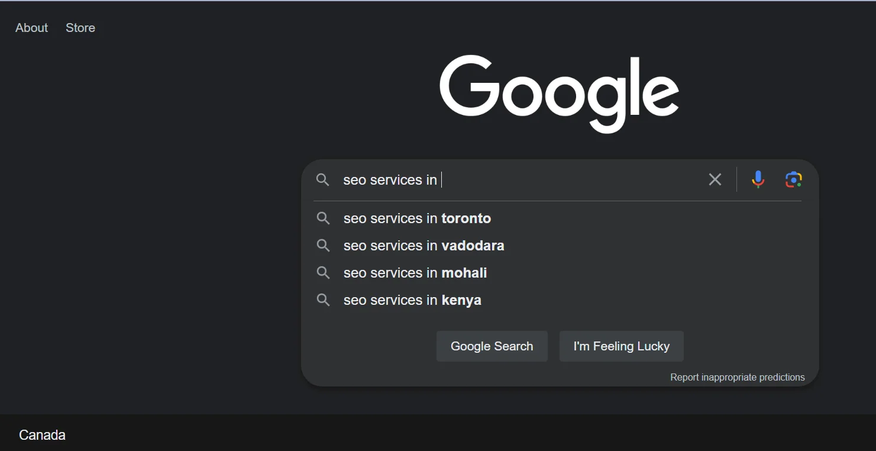
Task: Click the magnifier icon beside the toronto suggestion
Action: [x=324, y=218]
